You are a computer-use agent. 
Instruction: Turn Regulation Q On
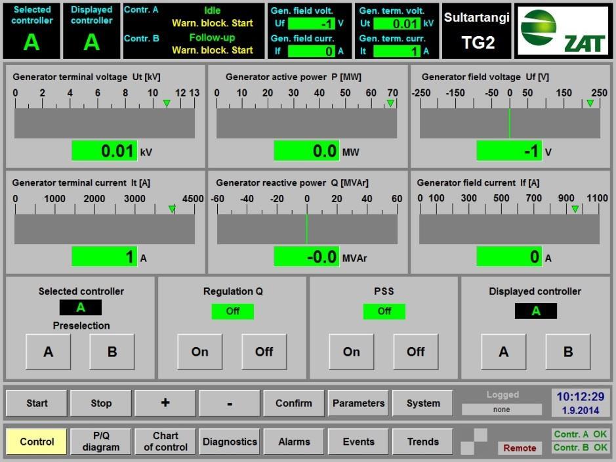[x=199, y=352]
